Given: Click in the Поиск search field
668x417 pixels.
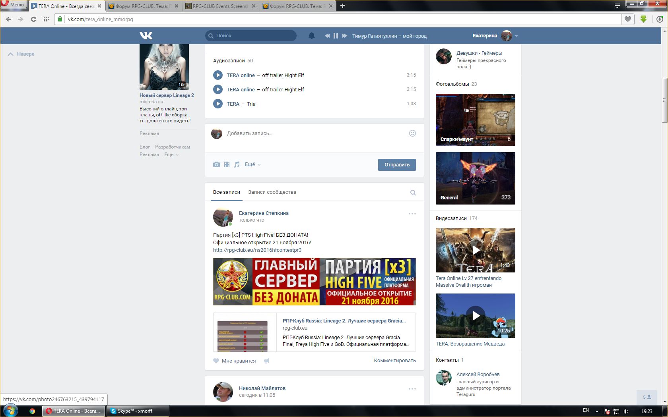Looking at the screenshot, I should coord(251,36).
